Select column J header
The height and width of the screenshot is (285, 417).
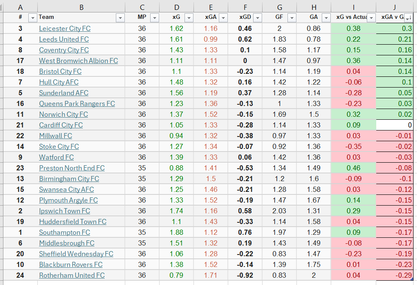(395, 7)
